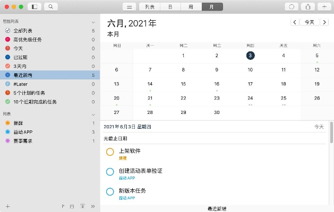Click the flag icon at sidebar bottom
Image resolution: width=334 pixels, height=212 pixels.
tap(63, 206)
